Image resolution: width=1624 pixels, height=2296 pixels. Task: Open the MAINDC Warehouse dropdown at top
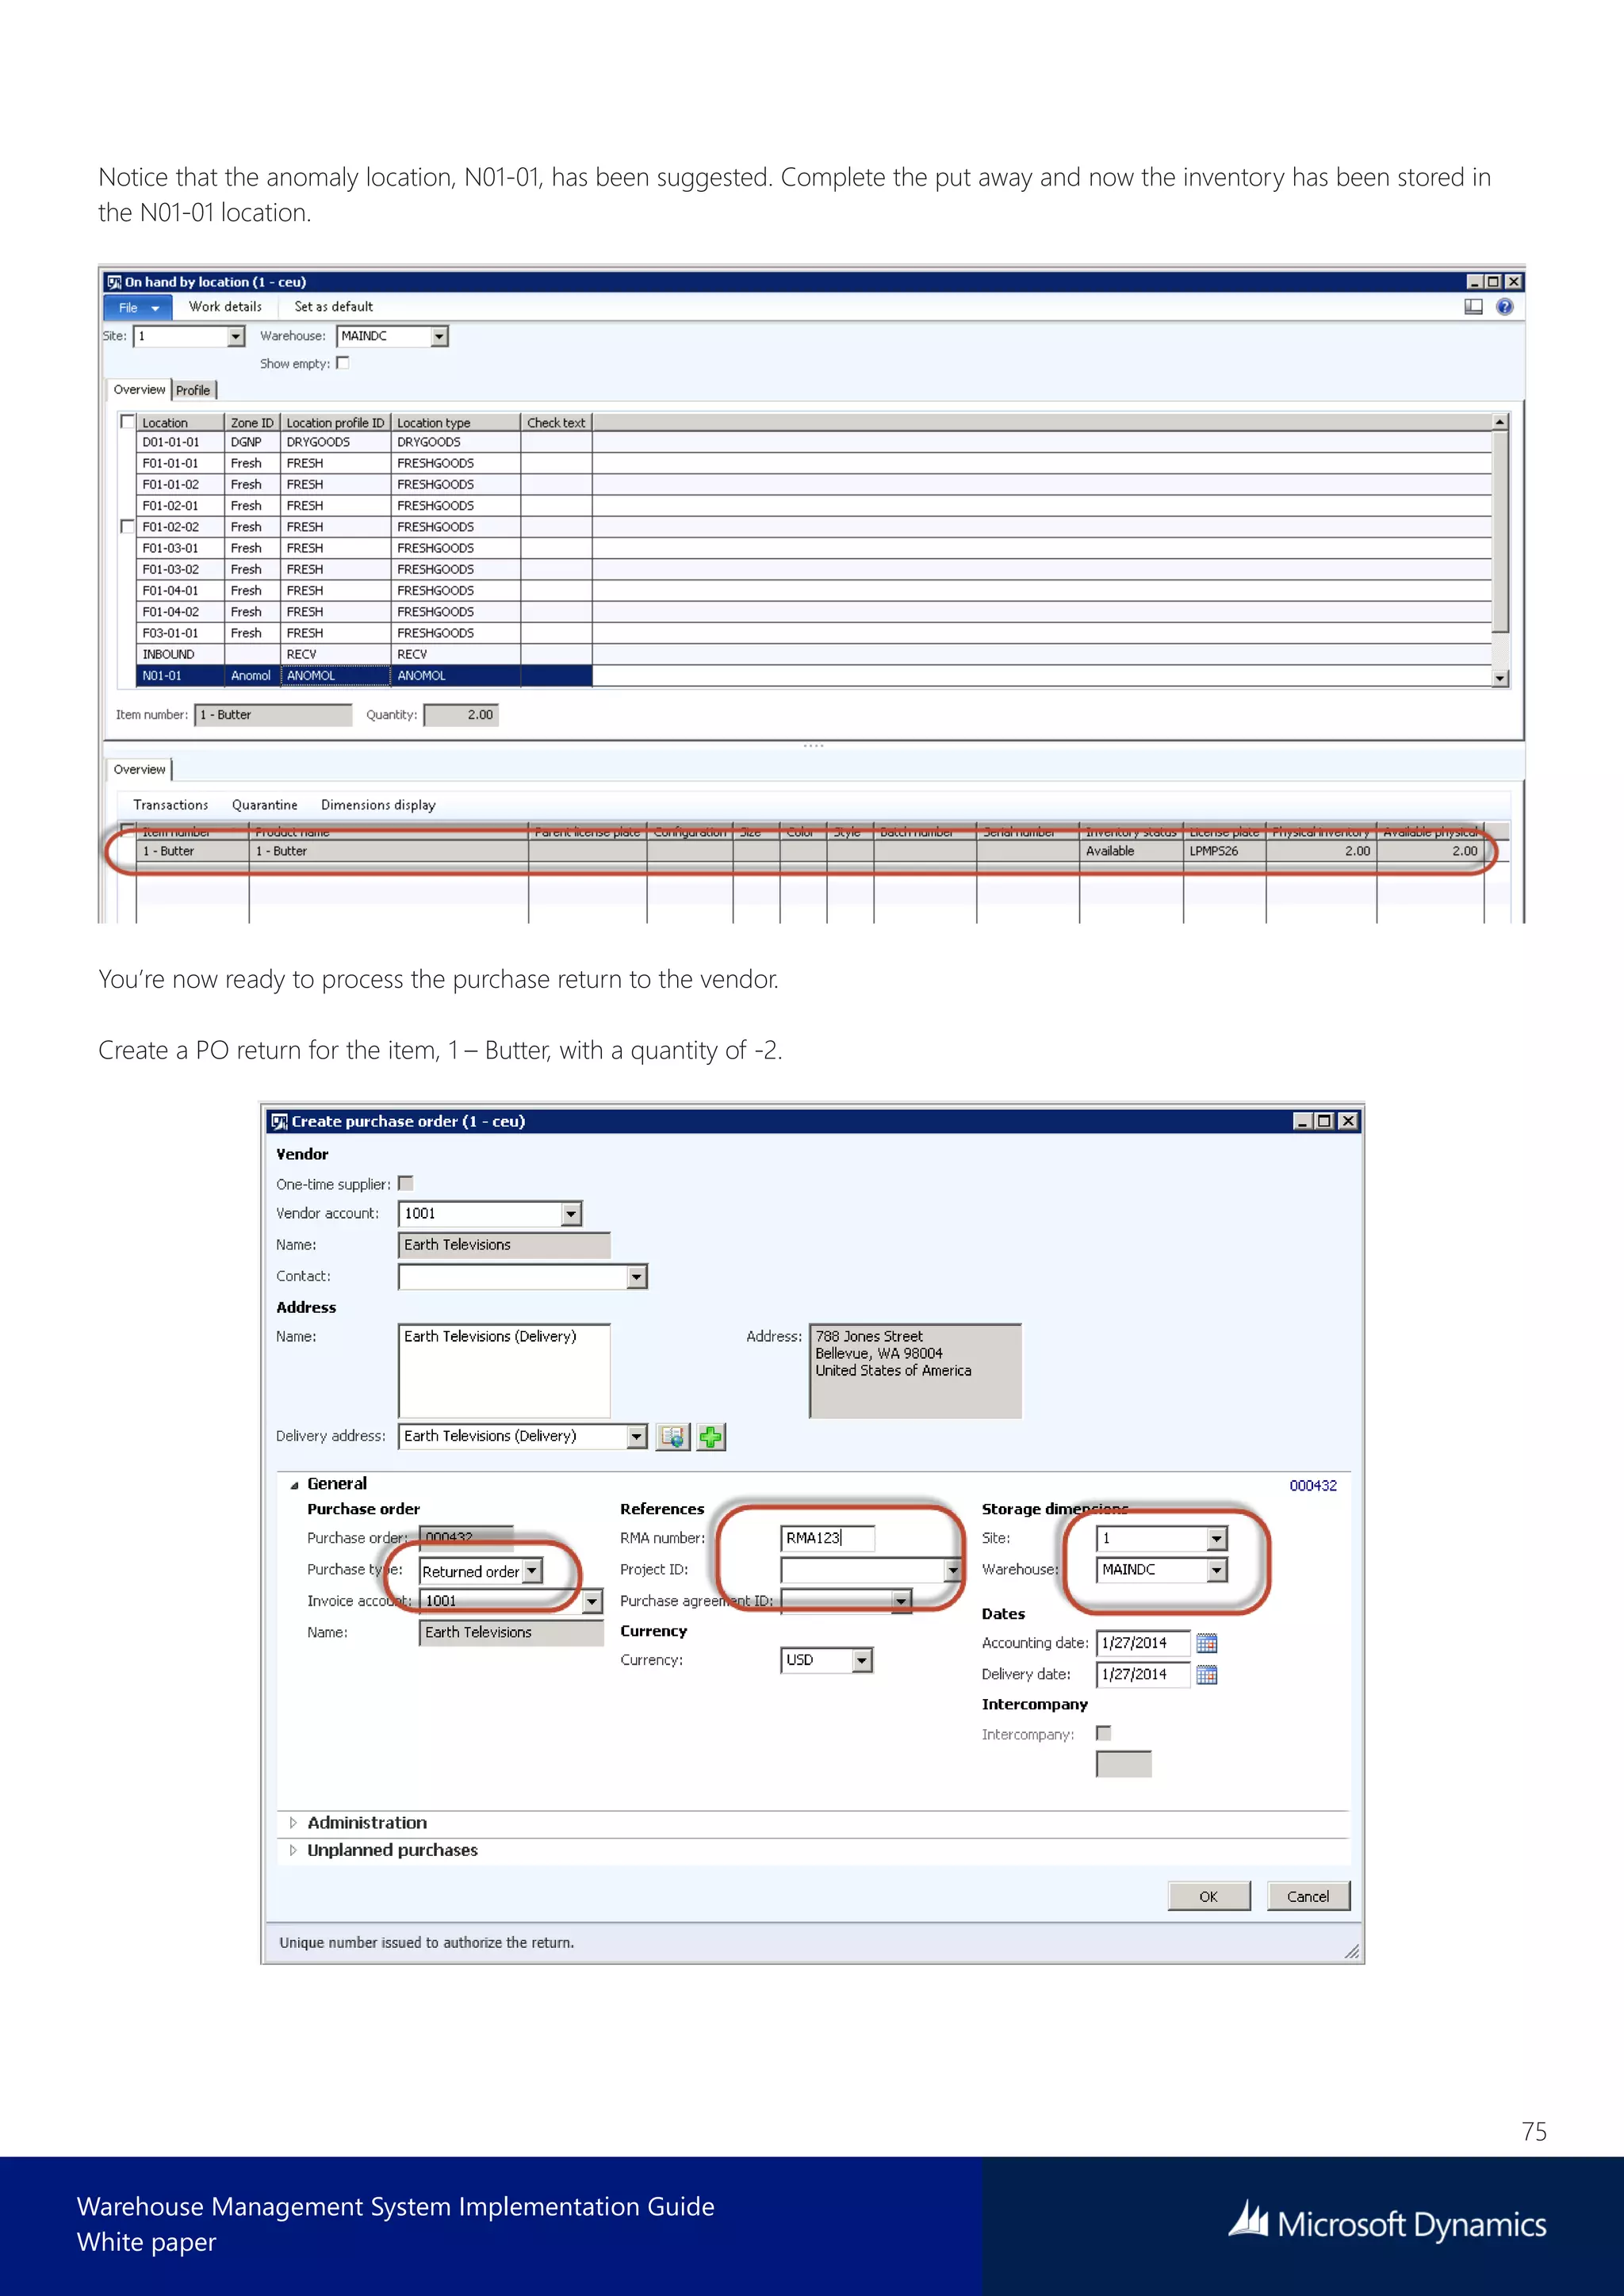pos(439,336)
